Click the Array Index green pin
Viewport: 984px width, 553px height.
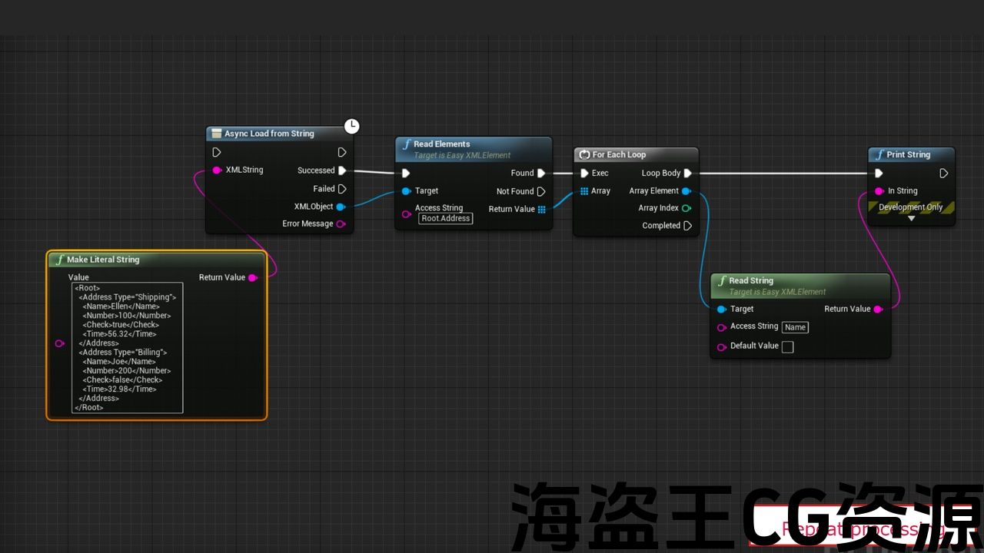(686, 208)
